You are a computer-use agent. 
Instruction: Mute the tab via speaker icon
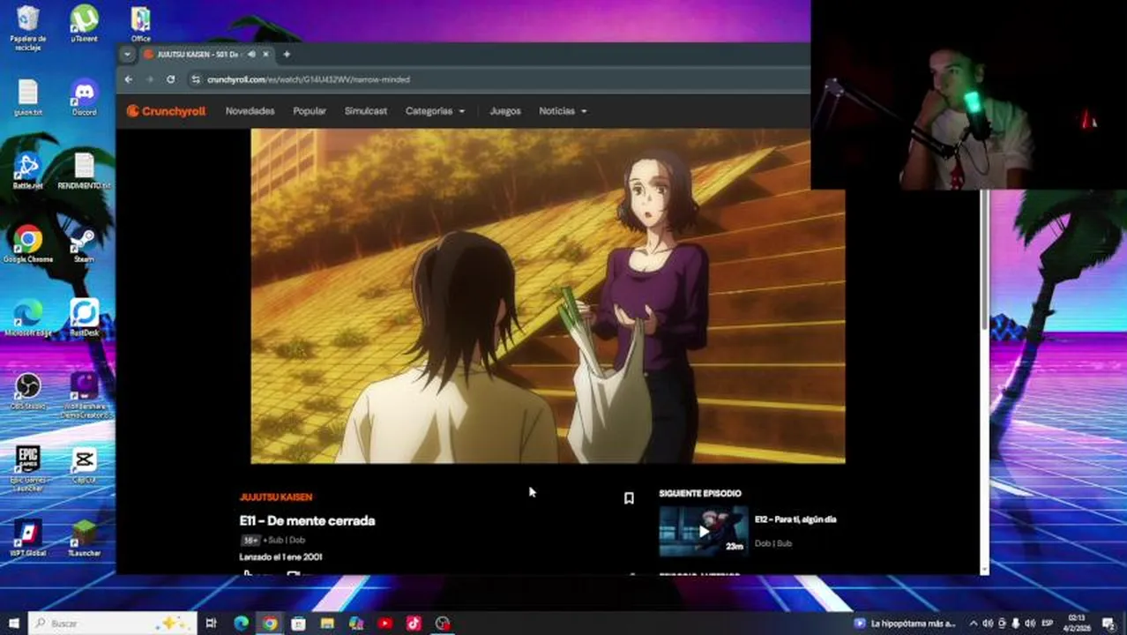coord(251,55)
